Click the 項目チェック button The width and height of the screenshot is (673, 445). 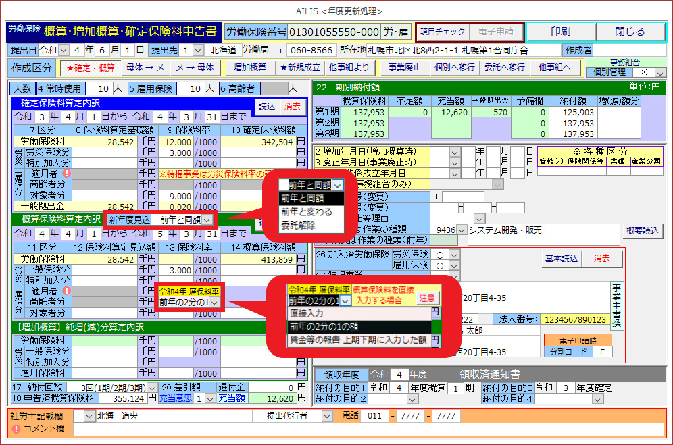(x=443, y=32)
